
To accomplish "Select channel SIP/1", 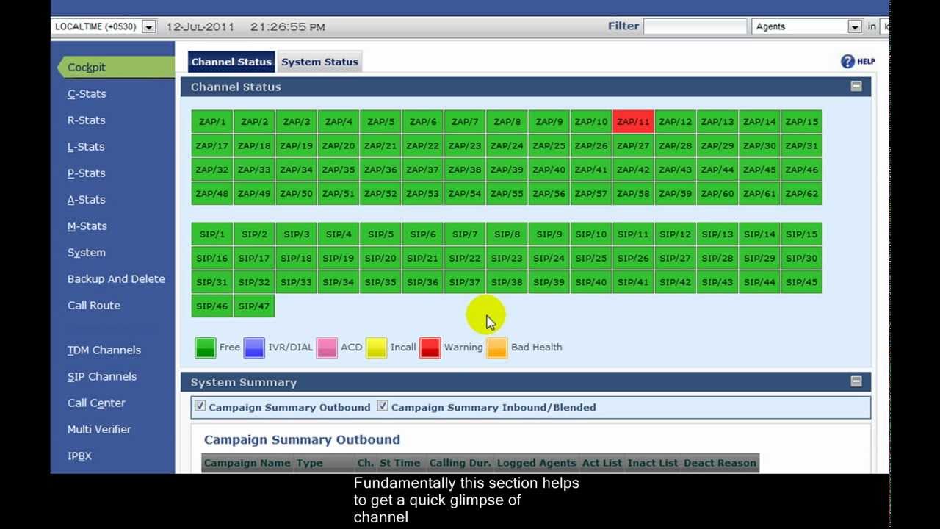I will pyautogui.click(x=212, y=234).
